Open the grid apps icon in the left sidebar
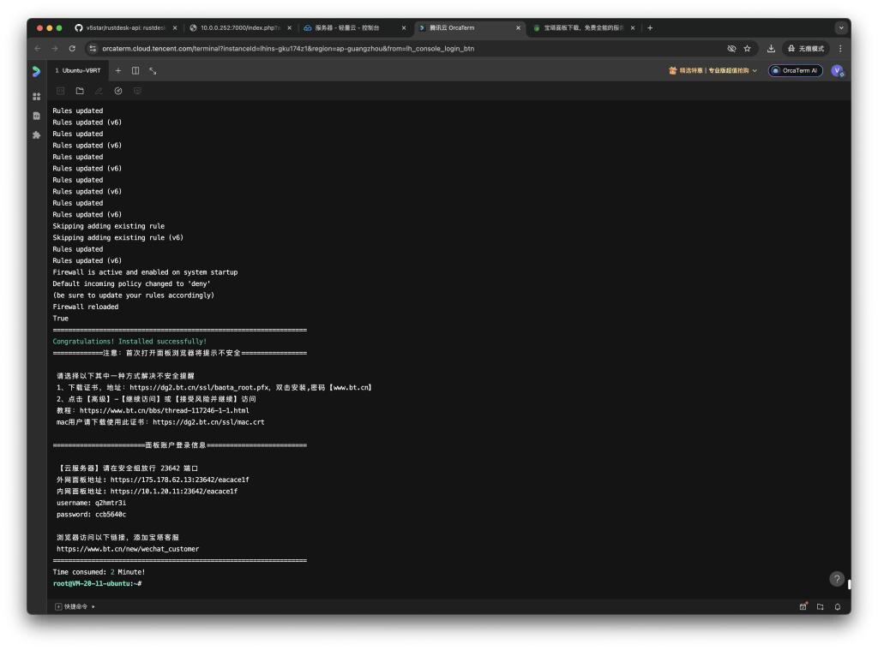The image size is (878, 650). pyautogui.click(x=36, y=97)
